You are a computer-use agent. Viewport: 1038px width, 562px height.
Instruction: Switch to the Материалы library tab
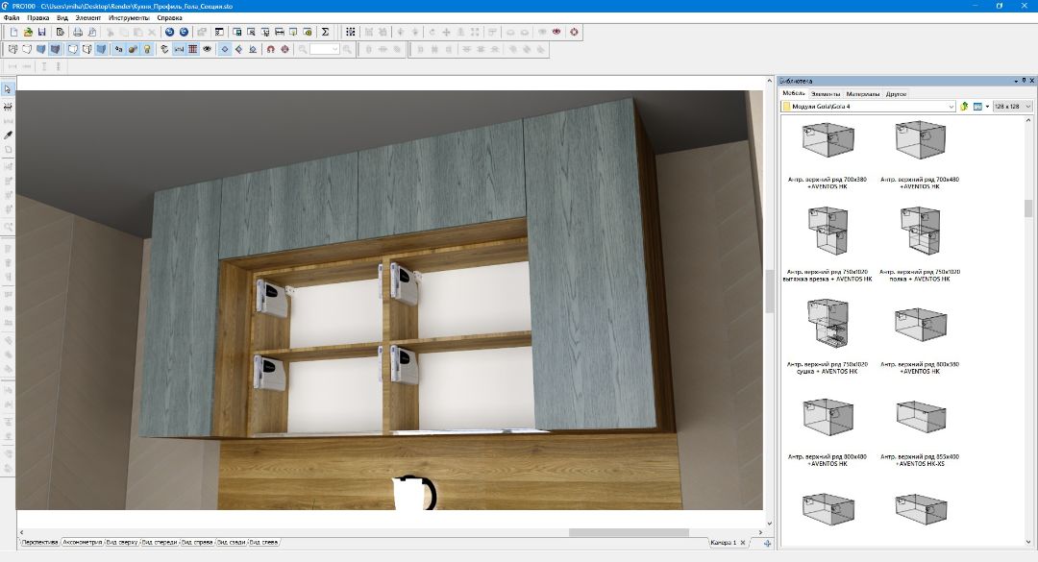coord(862,94)
